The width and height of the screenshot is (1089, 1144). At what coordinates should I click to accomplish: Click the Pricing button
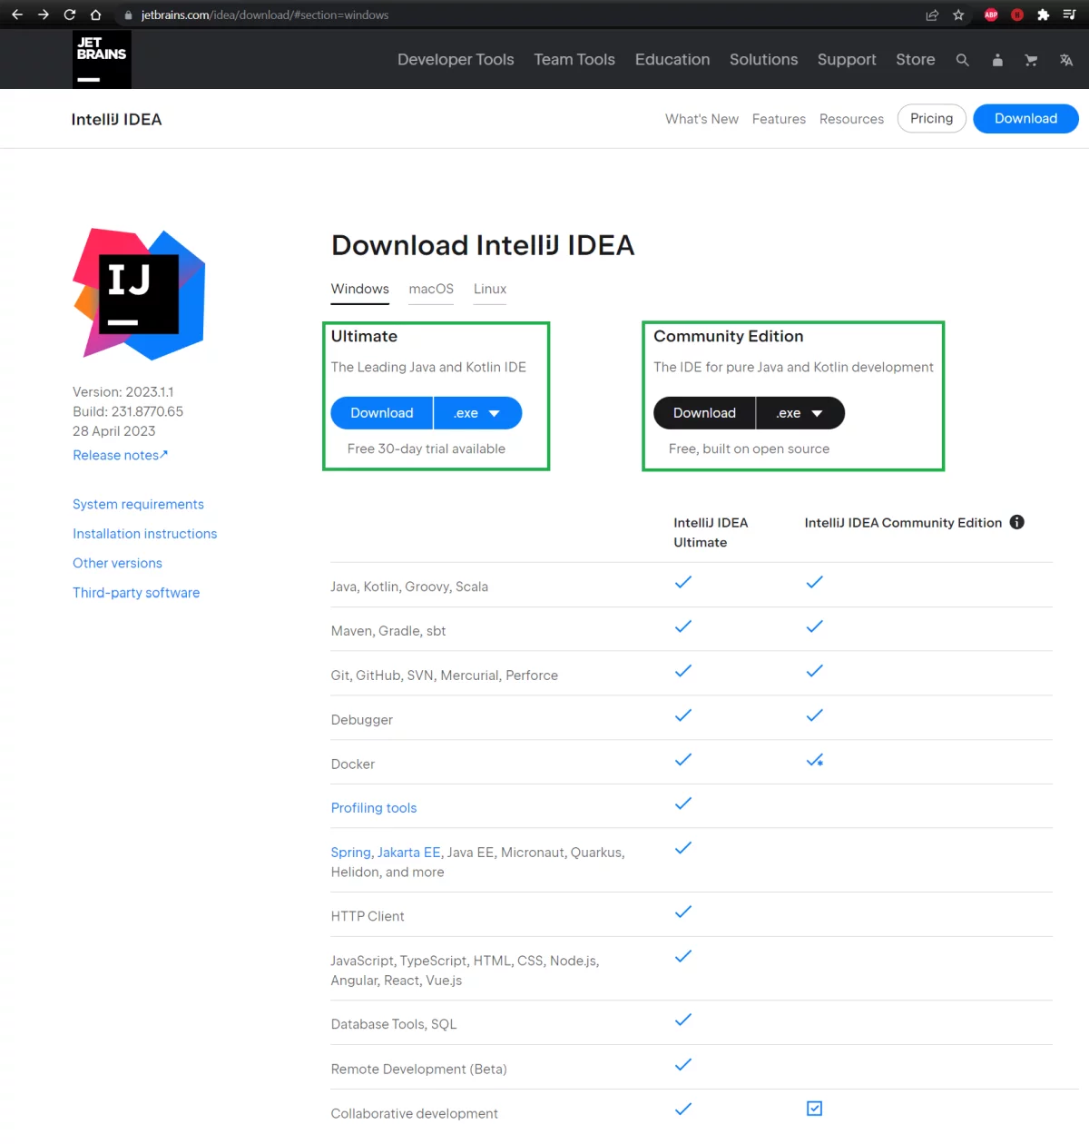[x=931, y=118]
